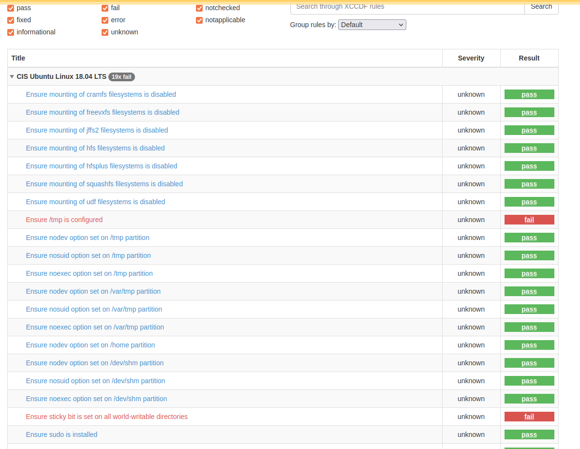The height and width of the screenshot is (449, 580).
Task: Click the pass badge for the cramfs rule
Action: click(x=529, y=94)
